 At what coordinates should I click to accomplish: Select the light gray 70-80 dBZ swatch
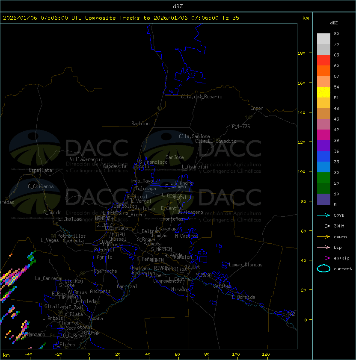323,39
